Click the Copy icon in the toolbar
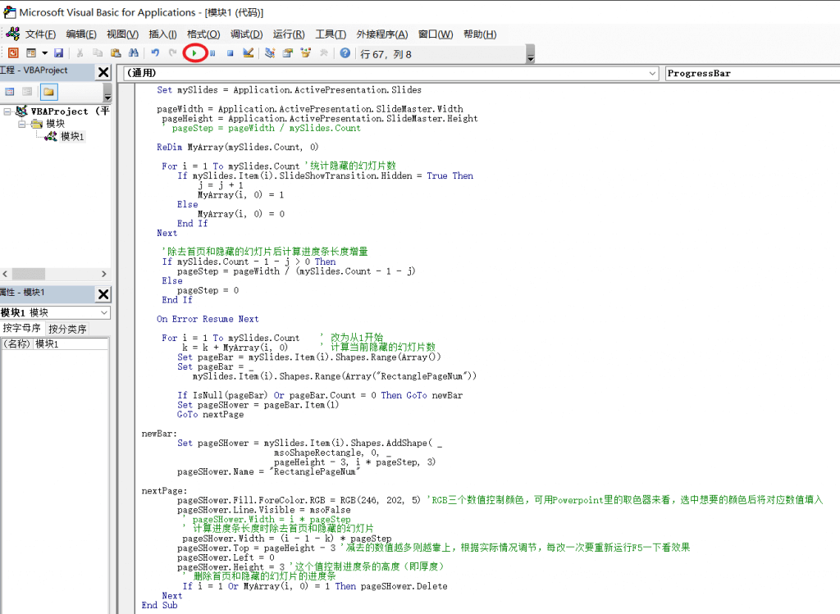The width and height of the screenshot is (840, 614). pos(98,53)
